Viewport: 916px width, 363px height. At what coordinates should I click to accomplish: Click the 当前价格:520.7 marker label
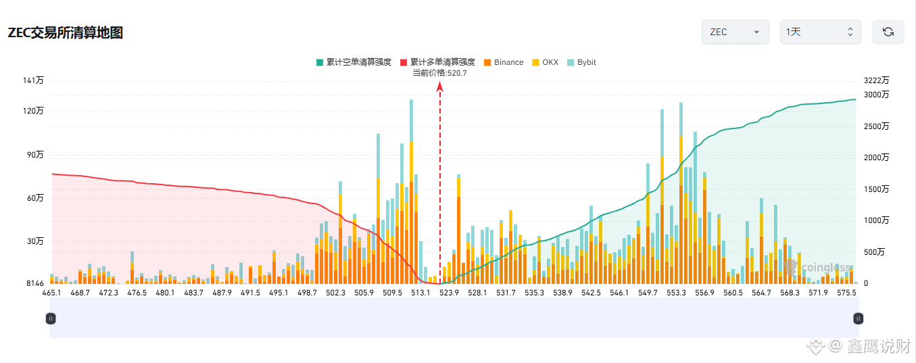click(x=439, y=73)
